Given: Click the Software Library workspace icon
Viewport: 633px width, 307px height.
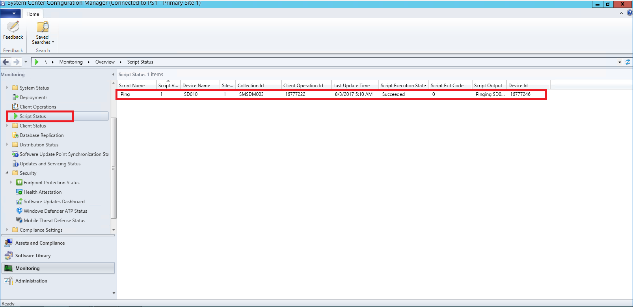Looking at the screenshot, I should (x=8, y=256).
